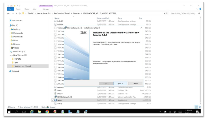Open the installer taskbar icon
This screenshot has height=119, width=206.
point(86,112)
